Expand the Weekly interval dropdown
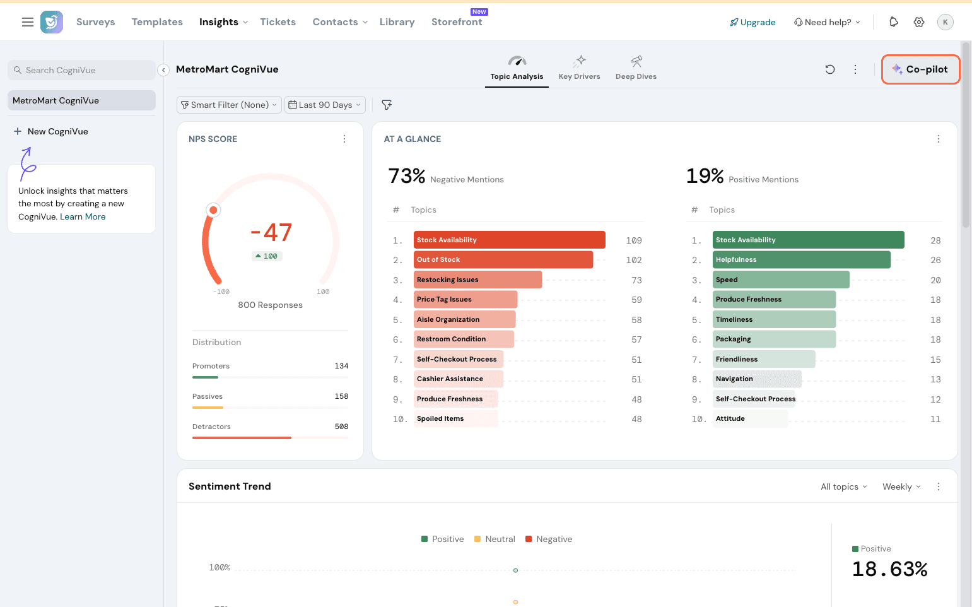The image size is (972, 607). tap(901, 486)
